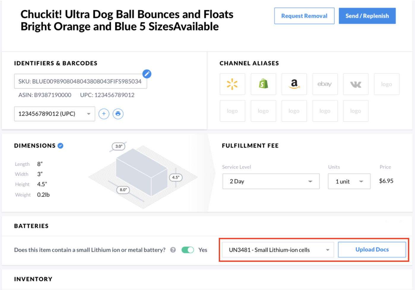Viewport: 415px width, 290px height.
Task: Click the Send / Replenish button
Action: tap(367, 16)
